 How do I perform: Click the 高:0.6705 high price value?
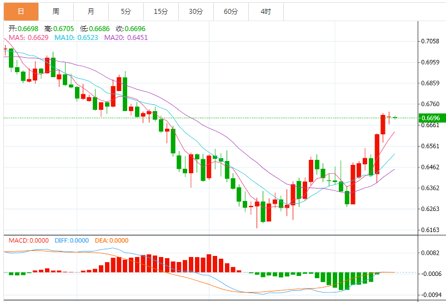tap(59, 29)
